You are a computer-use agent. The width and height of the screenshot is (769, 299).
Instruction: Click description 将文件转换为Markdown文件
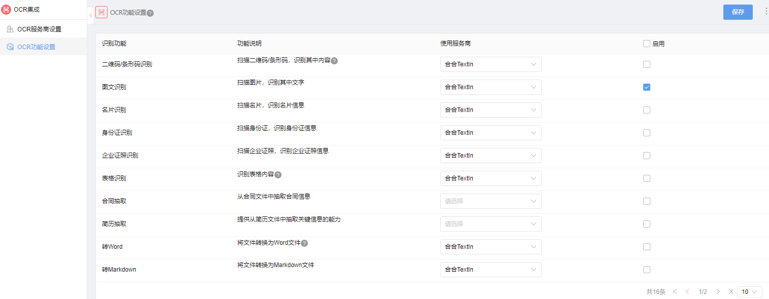(x=276, y=265)
